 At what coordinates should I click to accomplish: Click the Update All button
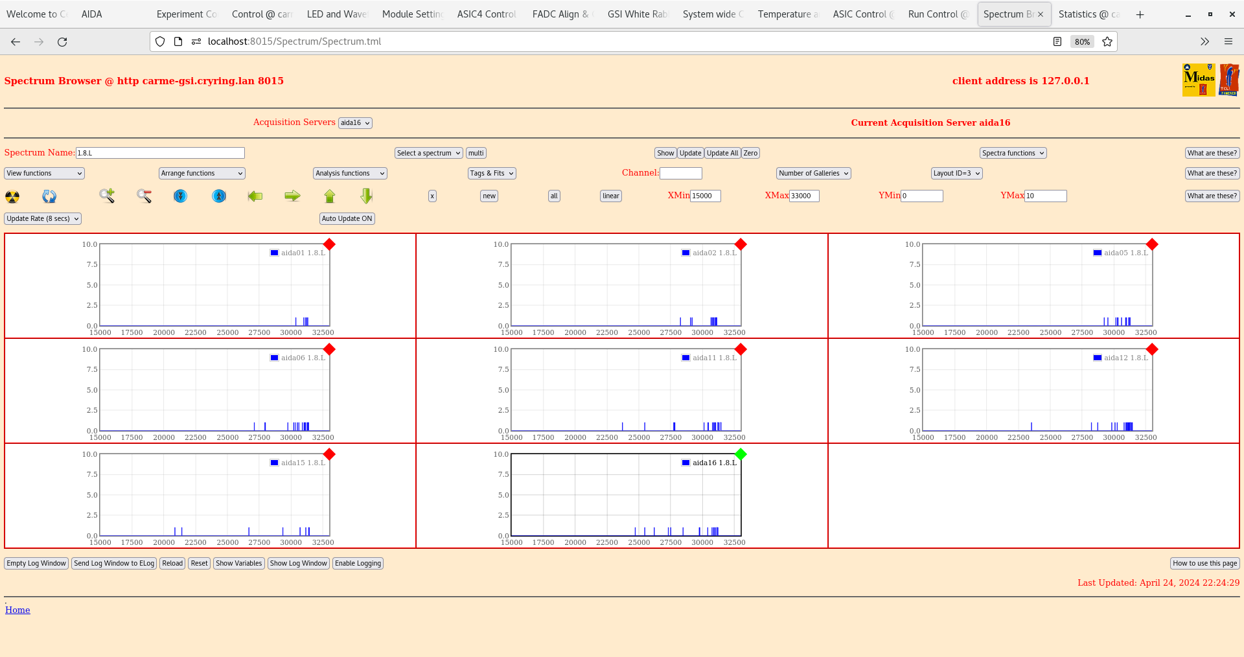722,153
